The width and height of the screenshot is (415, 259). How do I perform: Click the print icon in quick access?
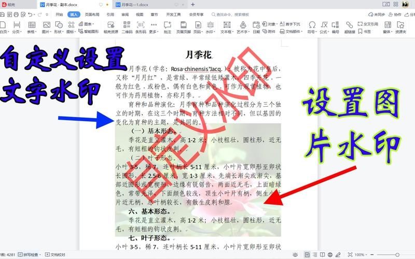click(x=16, y=15)
